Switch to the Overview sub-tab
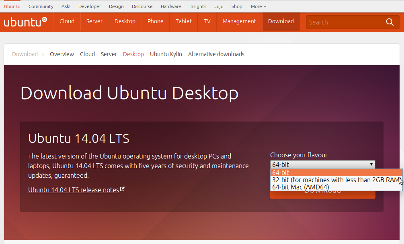 (62, 54)
